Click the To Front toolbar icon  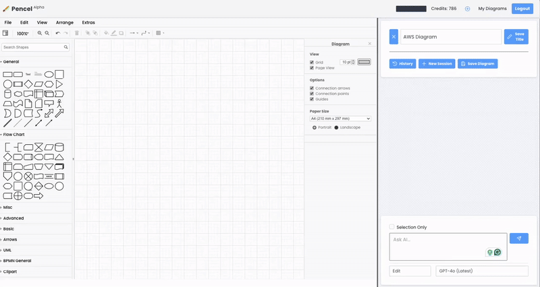[88, 33]
